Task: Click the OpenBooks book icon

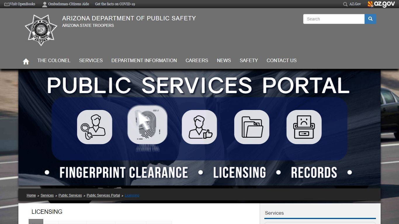Action: pyautogui.click(x=7, y=4)
